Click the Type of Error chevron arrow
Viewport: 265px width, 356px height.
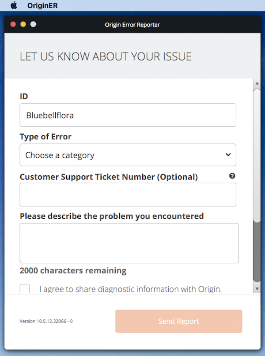pyautogui.click(x=228, y=155)
